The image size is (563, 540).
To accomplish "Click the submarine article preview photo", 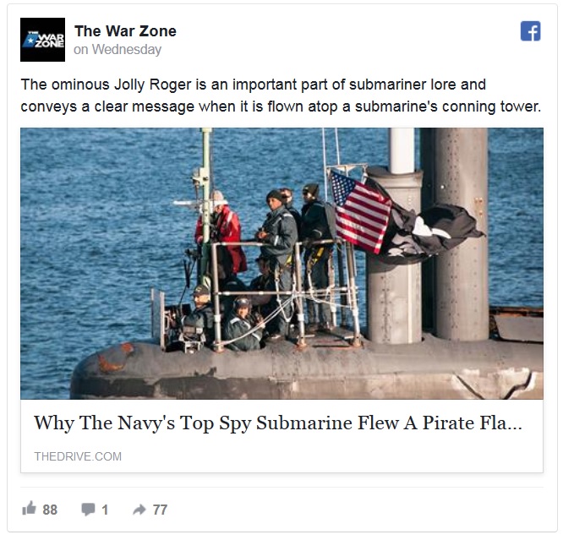I will click(x=281, y=264).
